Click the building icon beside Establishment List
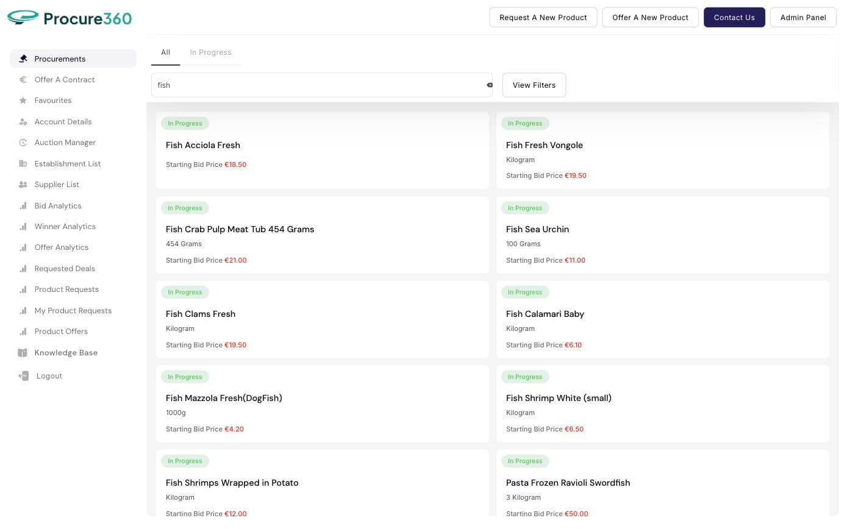This screenshot has width=844, height=529. (23, 164)
